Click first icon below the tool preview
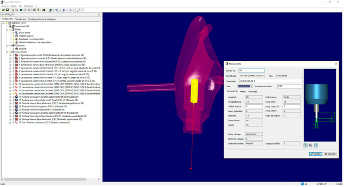 pyautogui.click(x=306, y=145)
